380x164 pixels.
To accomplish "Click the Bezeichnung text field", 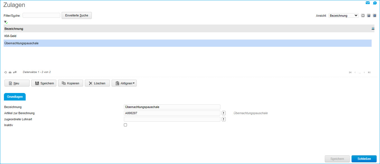I will (172, 107).
